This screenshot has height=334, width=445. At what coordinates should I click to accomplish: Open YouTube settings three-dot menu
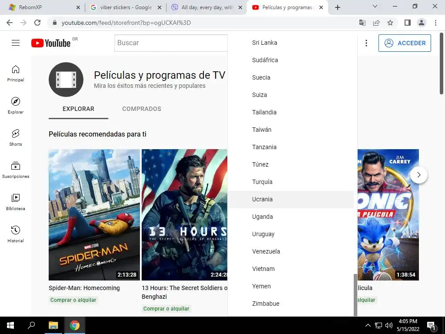click(366, 43)
